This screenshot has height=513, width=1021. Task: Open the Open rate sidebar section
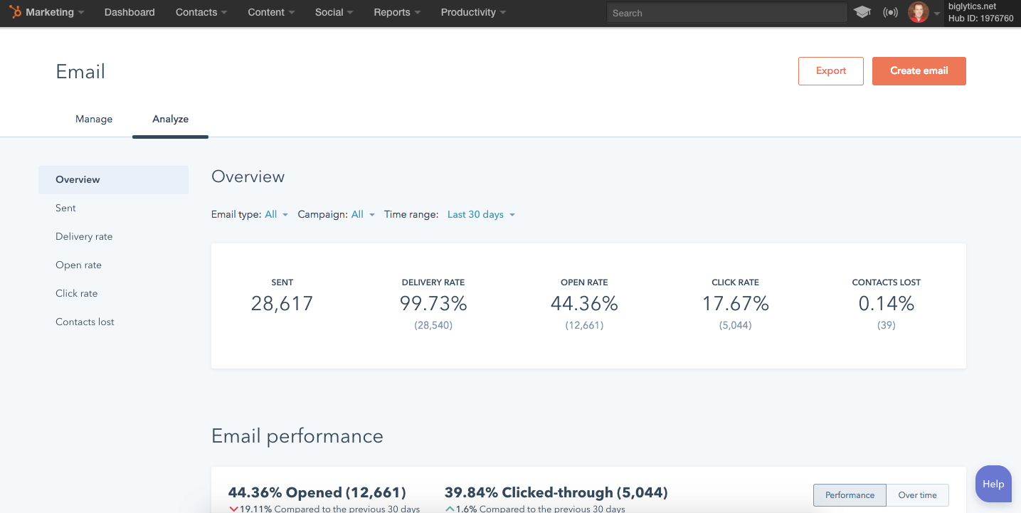(78, 265)
